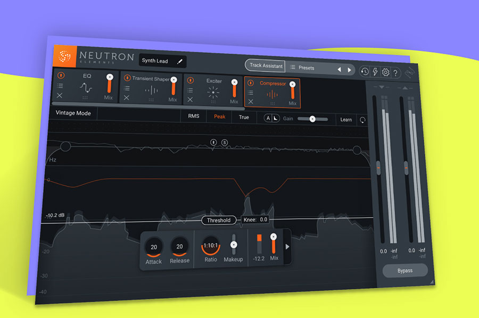Toggle auto gain A button
Screen dimensions: 479x318
coord(268,118)
